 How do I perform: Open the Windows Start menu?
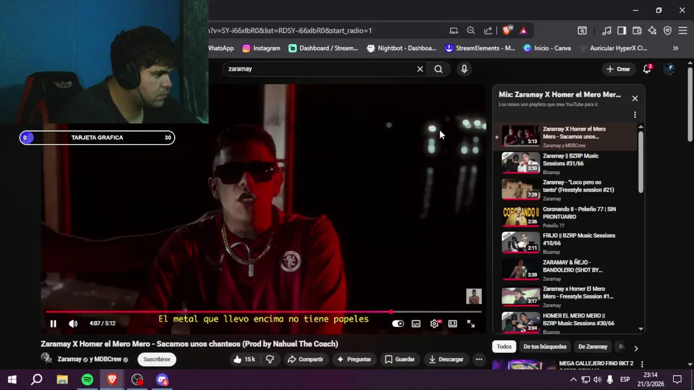[x=12, y=380]
